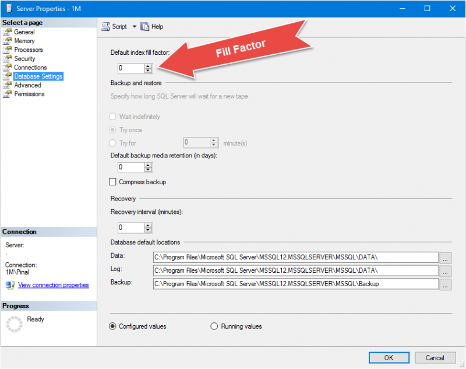466x369 pixels.
Task: Click the Script toolbar icon
Action: pos(106,27)
